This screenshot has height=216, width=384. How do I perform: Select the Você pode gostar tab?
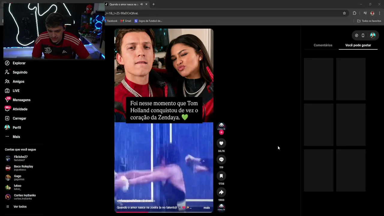[358, 45]
